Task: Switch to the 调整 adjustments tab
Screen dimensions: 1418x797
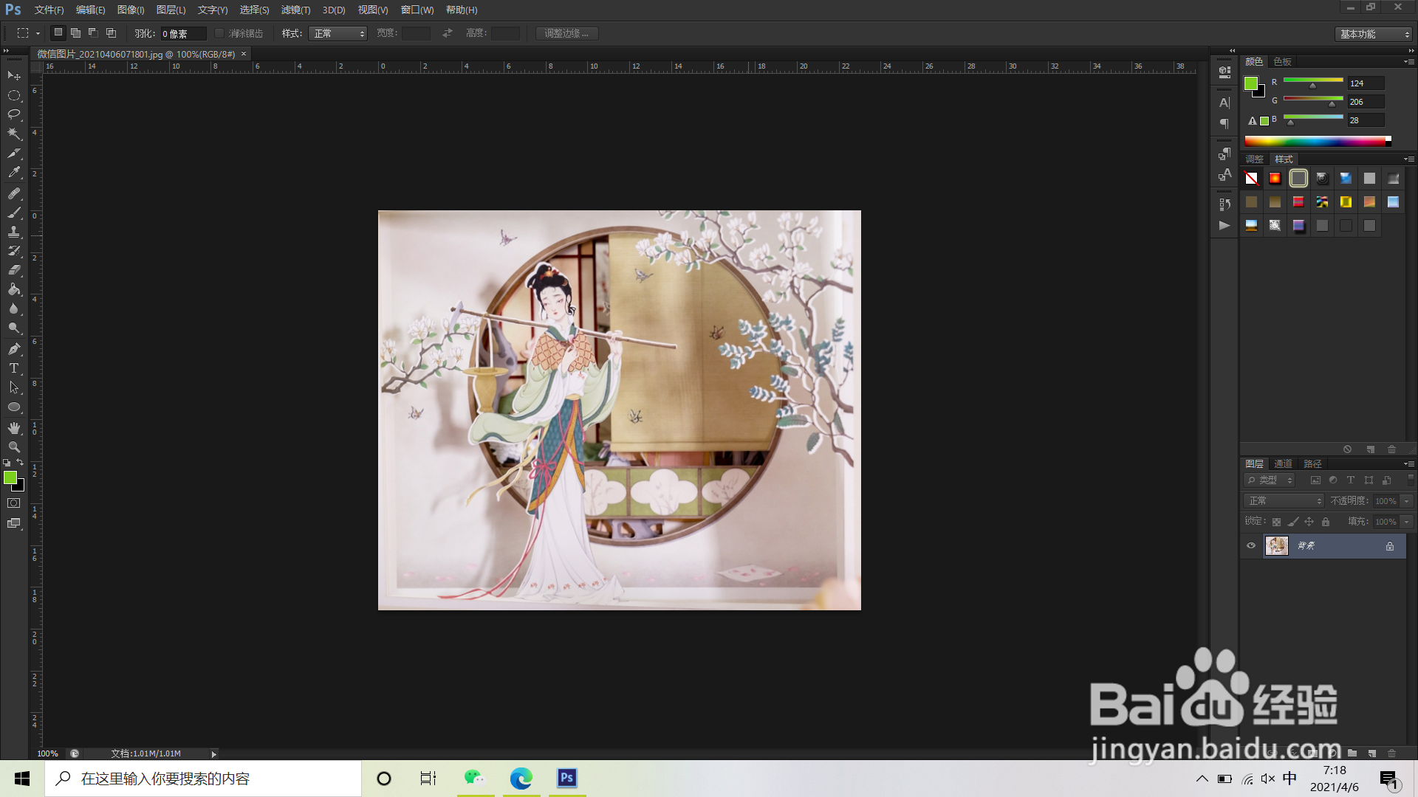Action: 1254,159
